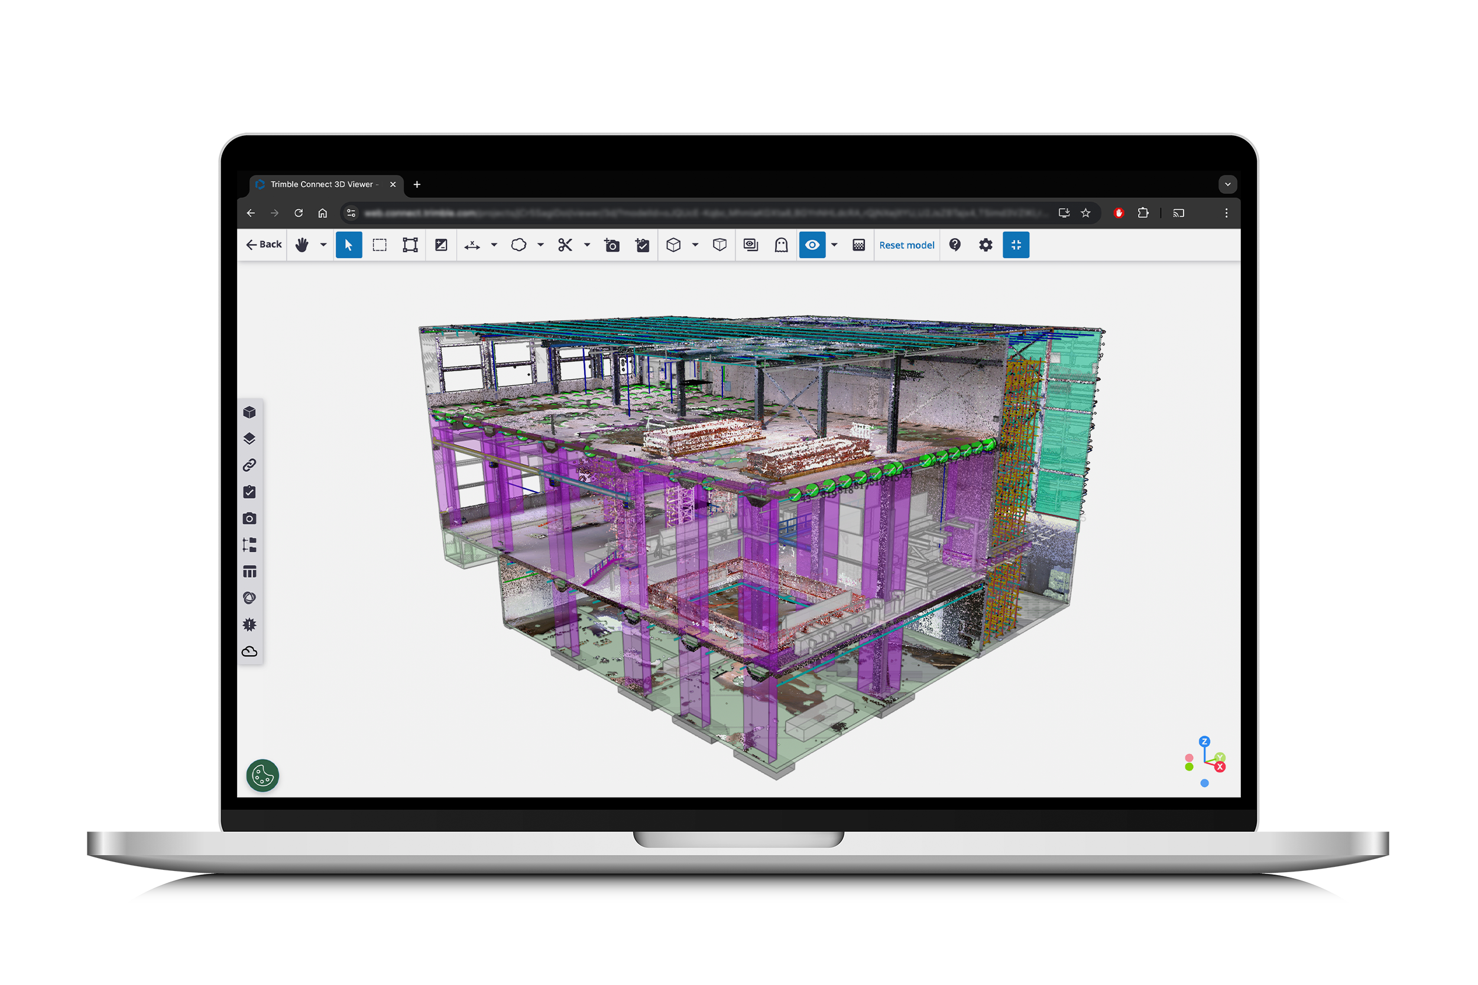Screen dimensions: 1478x985
Task: Toggle the contrast adjust square icon
Action: [x=441, y=245]
